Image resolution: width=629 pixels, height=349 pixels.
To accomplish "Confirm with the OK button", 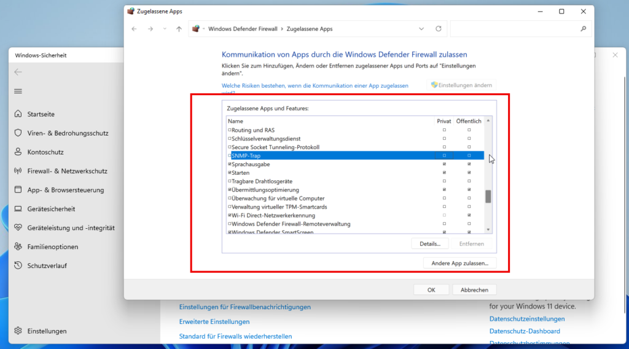I will point(431,290).
